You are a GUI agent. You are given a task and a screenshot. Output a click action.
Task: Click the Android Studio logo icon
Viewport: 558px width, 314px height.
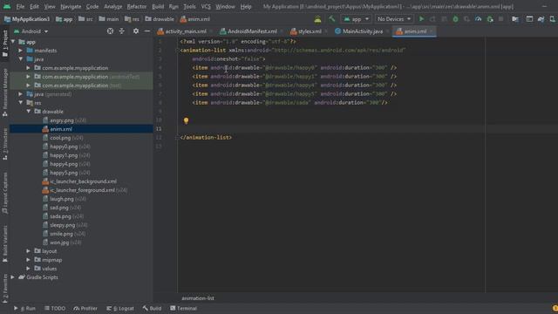pyautogui.click(x=7, y=6)
